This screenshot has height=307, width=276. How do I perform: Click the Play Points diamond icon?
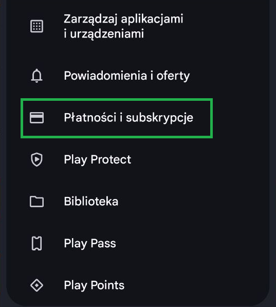[x=36, y=285]
